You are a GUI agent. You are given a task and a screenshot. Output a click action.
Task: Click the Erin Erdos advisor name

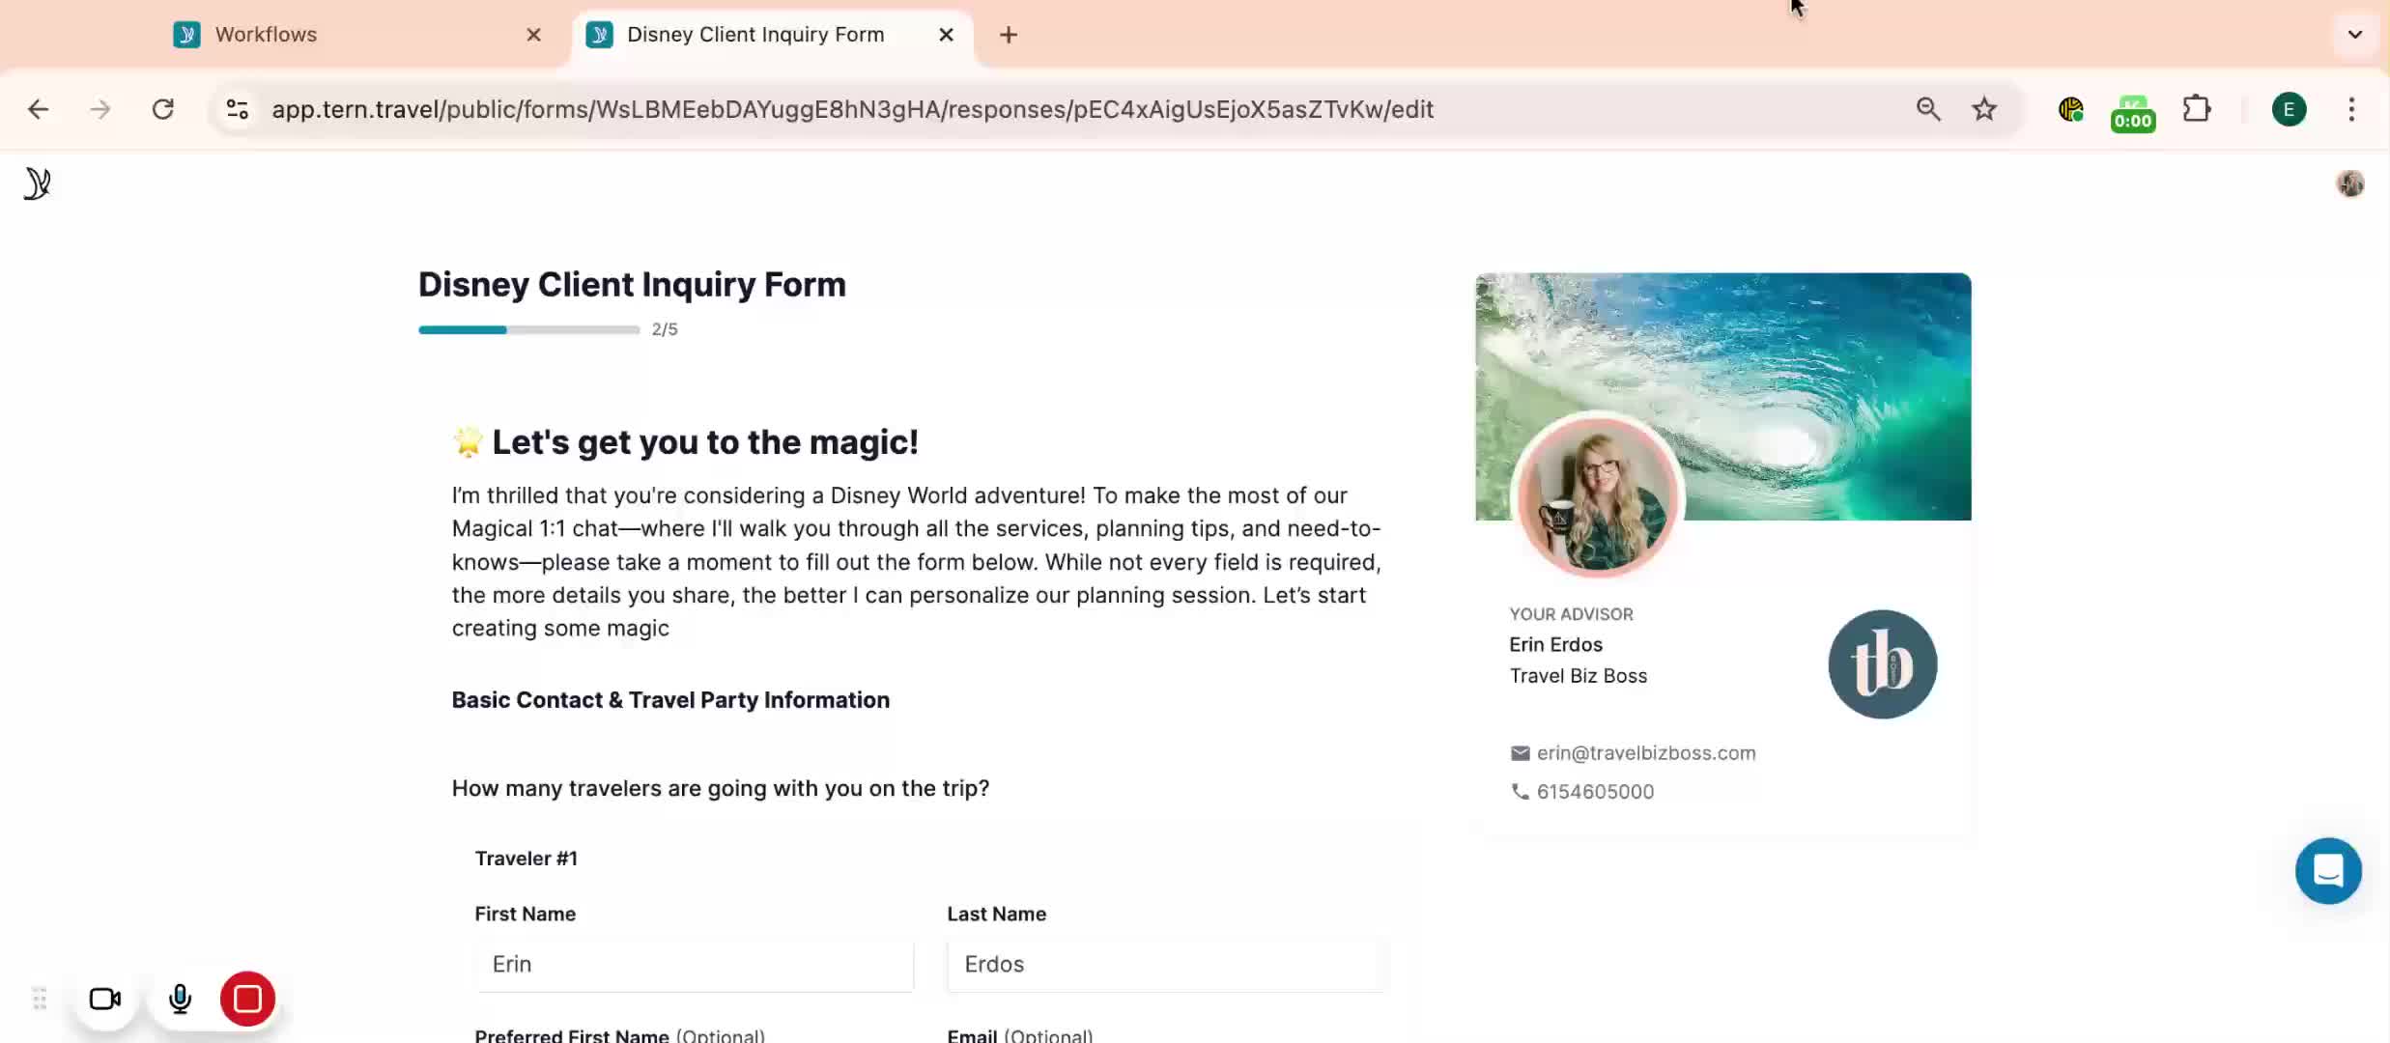click(1555, 645)
